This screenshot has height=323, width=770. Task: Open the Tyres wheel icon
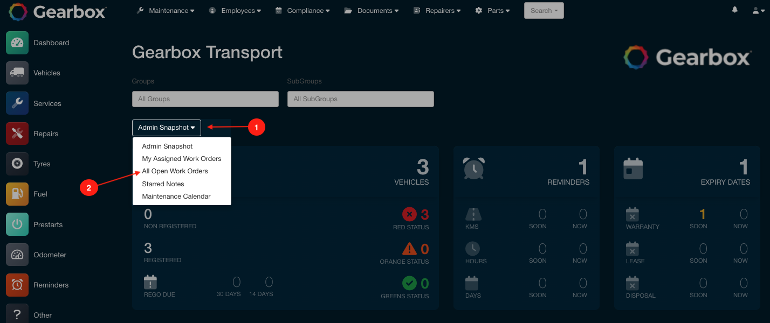tap(17, 164)
